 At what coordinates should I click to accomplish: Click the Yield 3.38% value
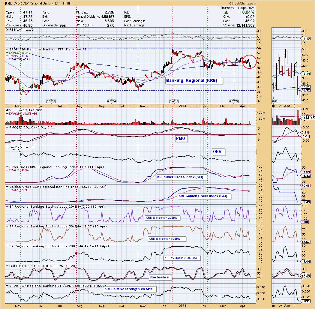pos(109,21)
